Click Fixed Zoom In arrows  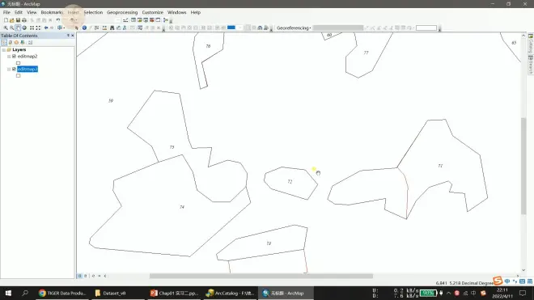32,28
